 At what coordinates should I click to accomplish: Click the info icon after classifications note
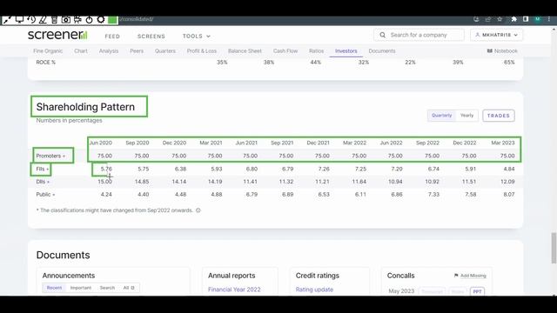198,210
